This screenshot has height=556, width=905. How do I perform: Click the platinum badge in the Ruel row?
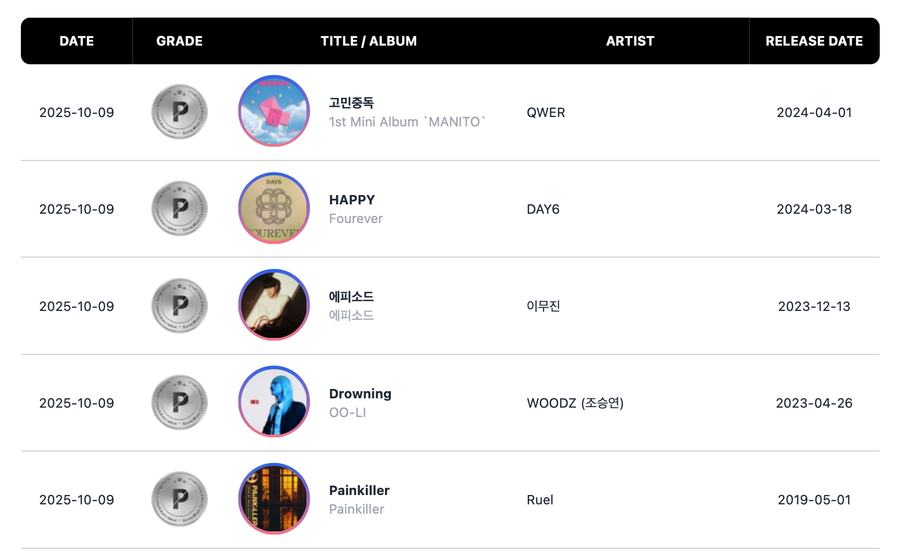point(180,499)
